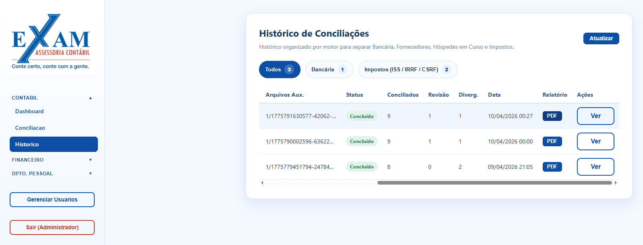Click Ver for the 10/04/2026 00:27 row
643x245 pixels.
[595, 116]
